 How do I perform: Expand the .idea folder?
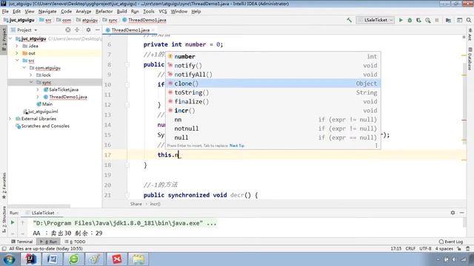pyautogui.click(x=17, y=46)
